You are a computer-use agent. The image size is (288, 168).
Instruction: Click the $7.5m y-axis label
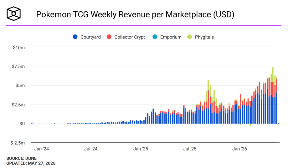[18, 66]
